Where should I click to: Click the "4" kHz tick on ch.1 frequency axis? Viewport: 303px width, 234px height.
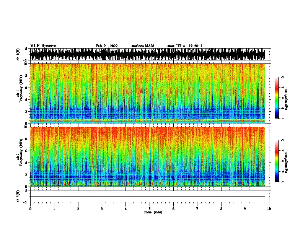point(27,100)
